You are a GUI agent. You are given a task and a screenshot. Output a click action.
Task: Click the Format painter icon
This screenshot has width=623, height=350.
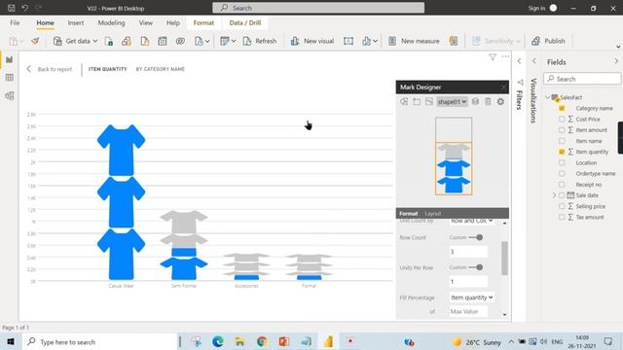(35, 41)
